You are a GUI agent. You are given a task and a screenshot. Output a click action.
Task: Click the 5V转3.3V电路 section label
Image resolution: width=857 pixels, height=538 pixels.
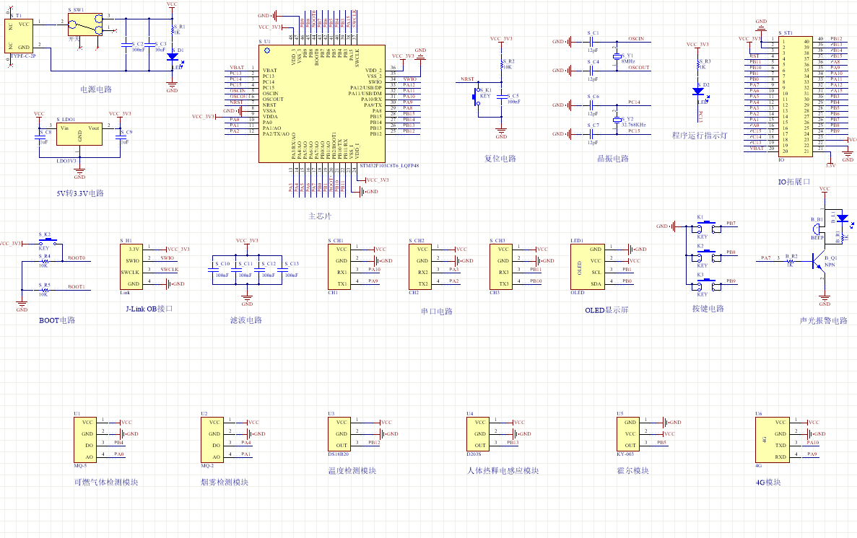(x=80, y=193)
